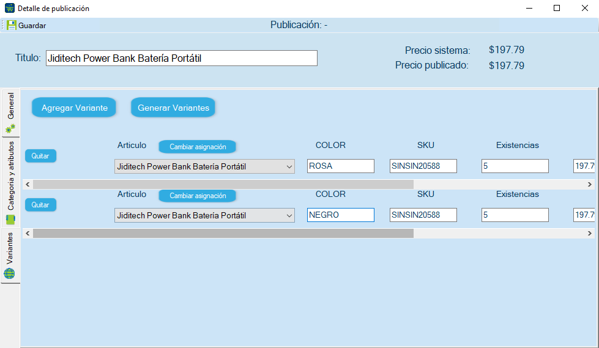Click the Precio sistema value $197.79

(507, 50)
